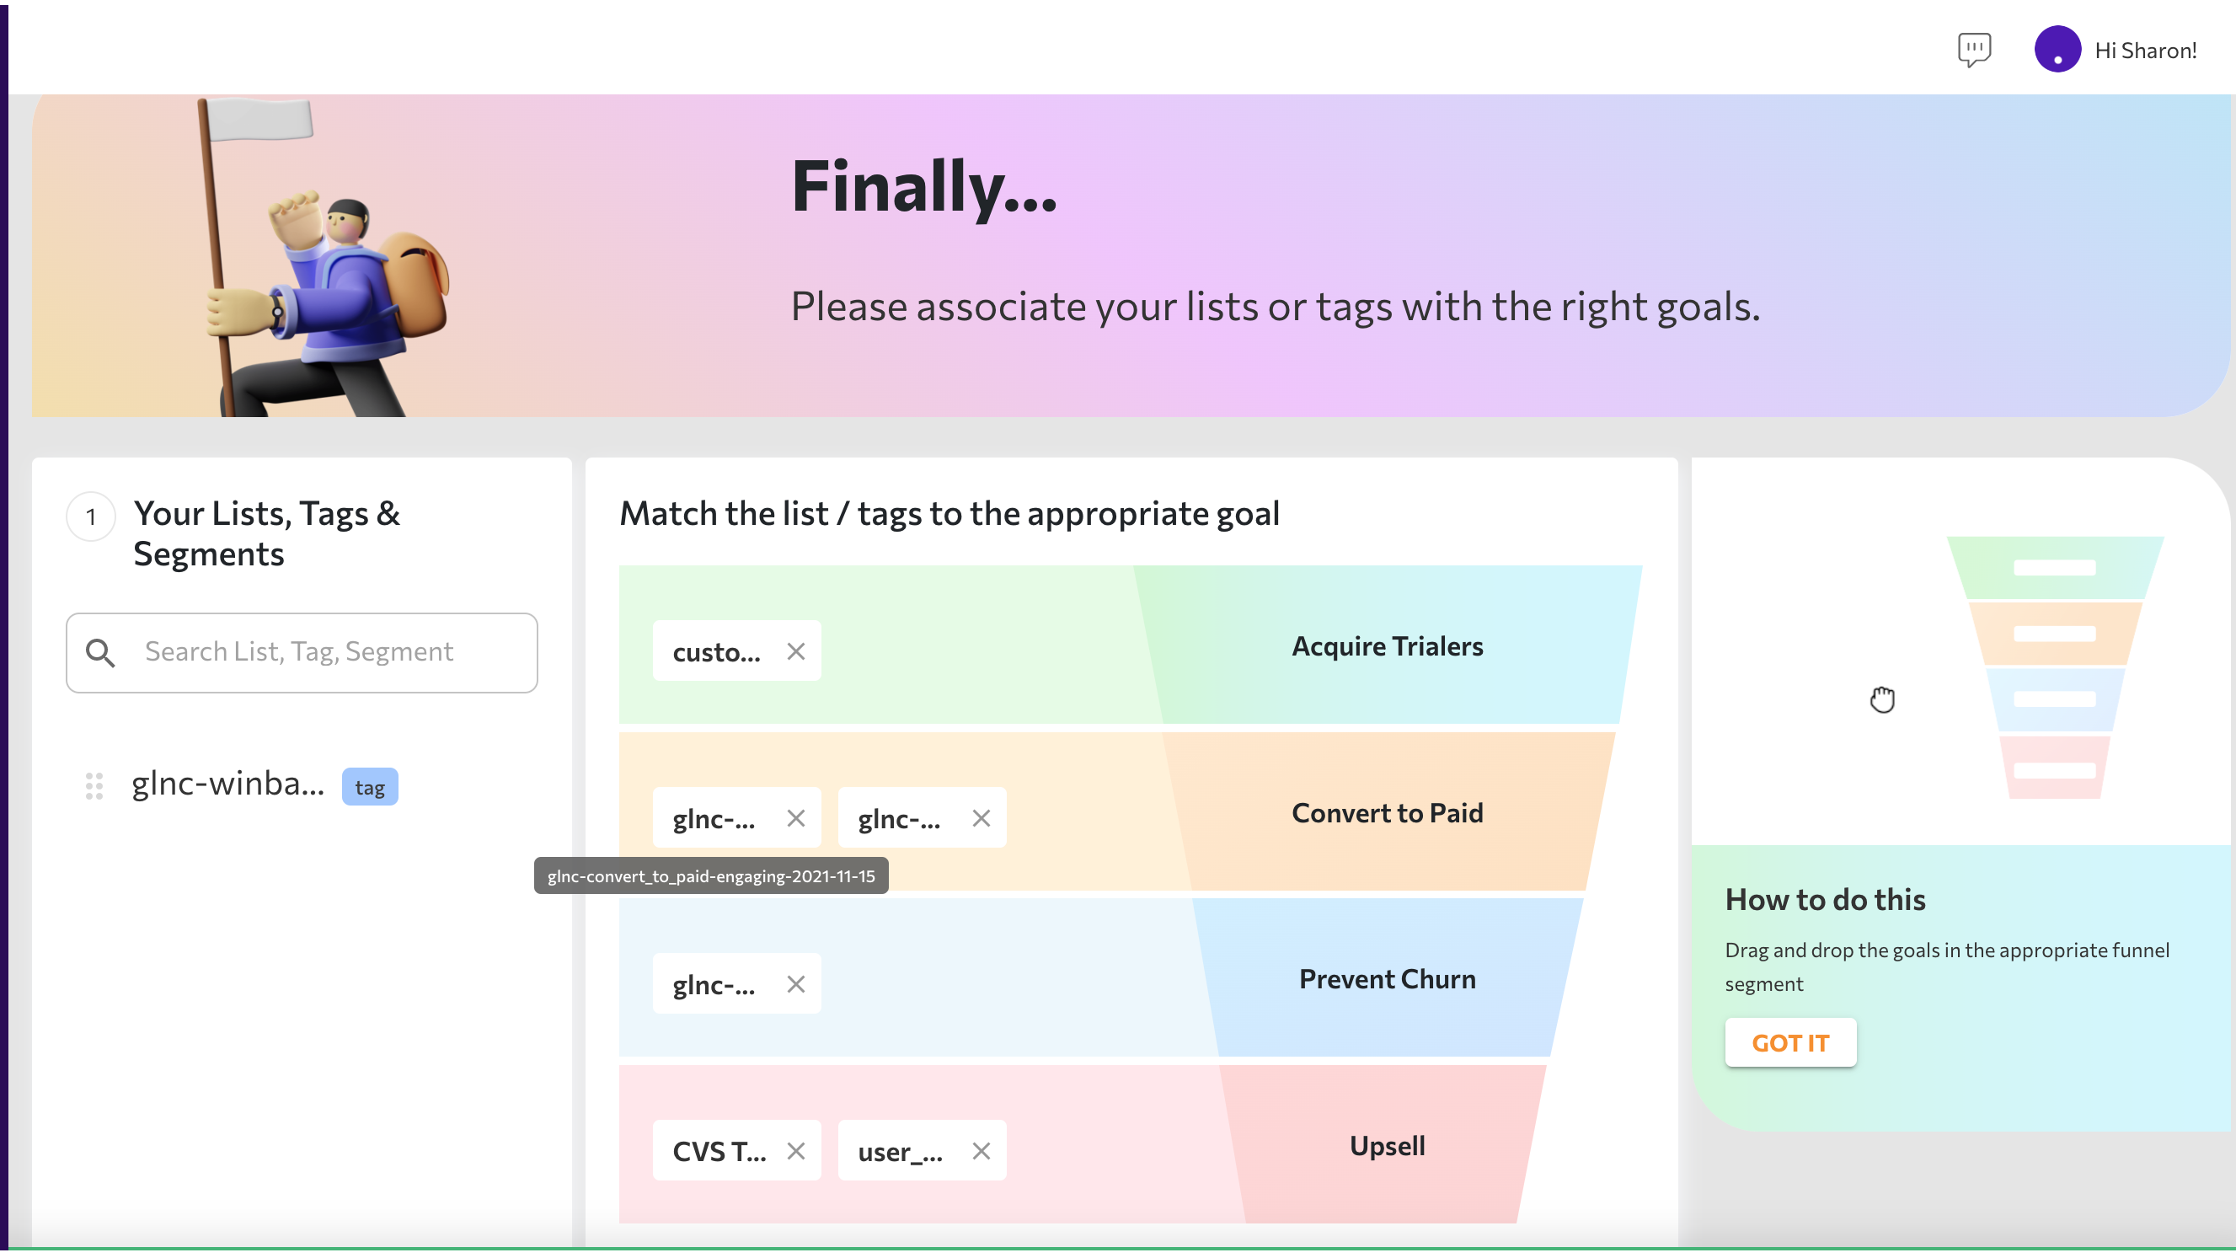Remove the user_... chip from Upsell
The height and width of the screenshot is (1258, 2236).
tap(982, 1150)
